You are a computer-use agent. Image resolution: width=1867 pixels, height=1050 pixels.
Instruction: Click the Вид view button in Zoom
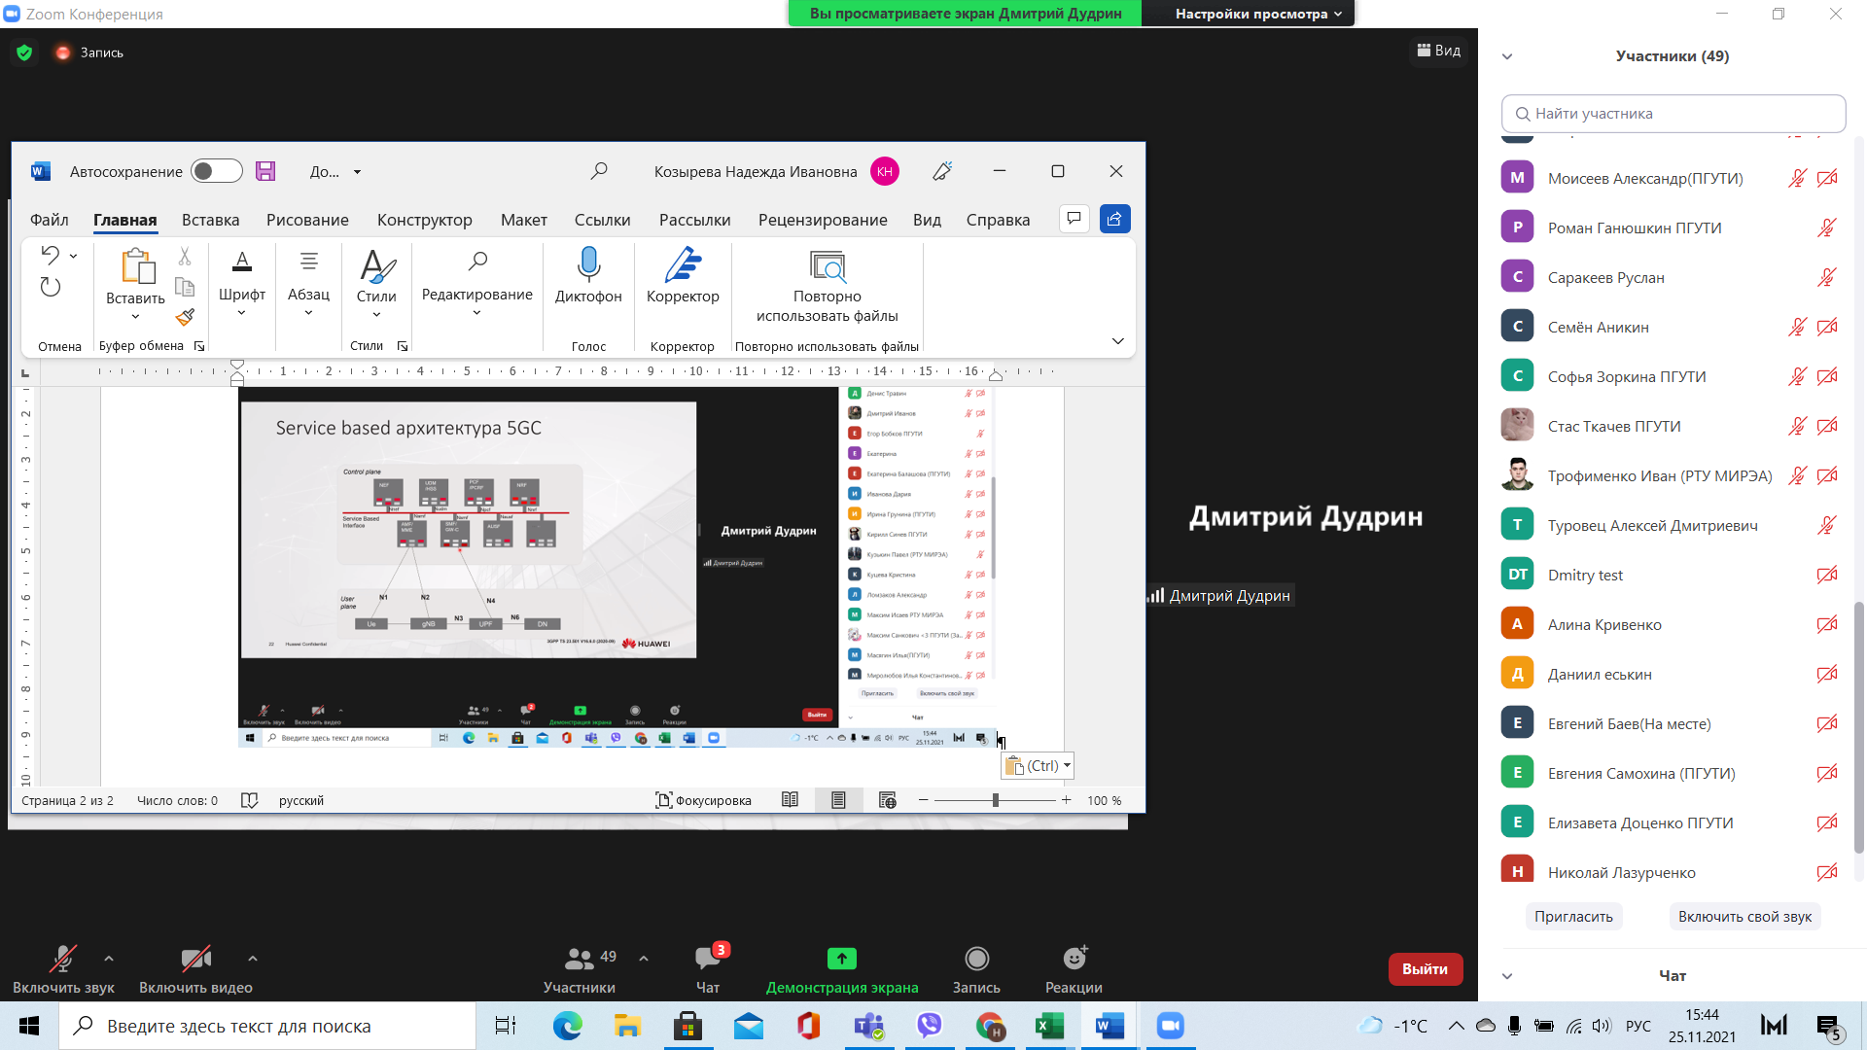[1439, 51]
